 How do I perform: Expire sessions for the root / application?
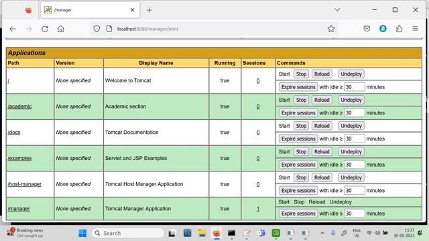298,87
